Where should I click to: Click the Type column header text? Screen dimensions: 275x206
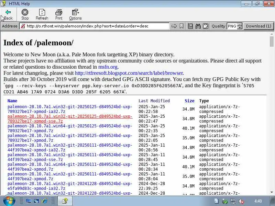204,101
